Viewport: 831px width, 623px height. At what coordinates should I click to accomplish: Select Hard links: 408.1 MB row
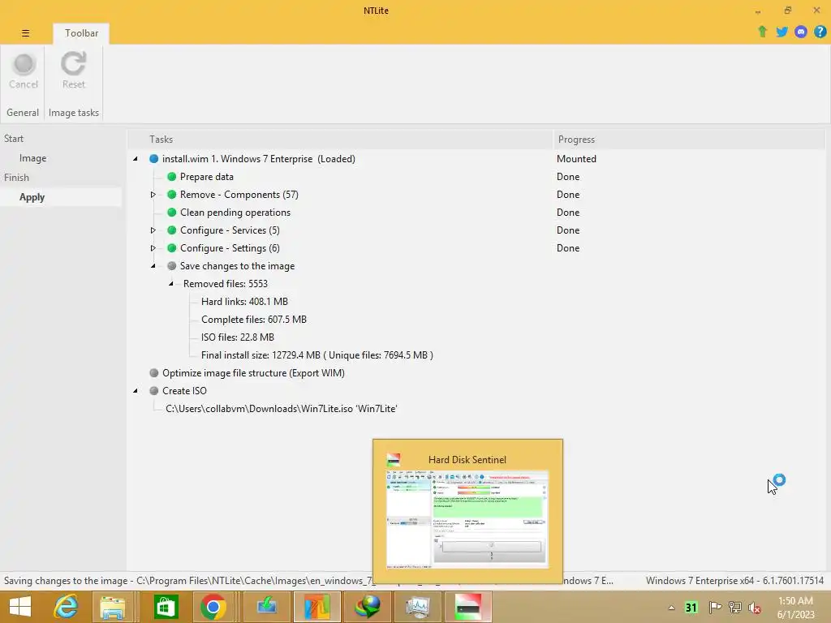click(244, 302)
